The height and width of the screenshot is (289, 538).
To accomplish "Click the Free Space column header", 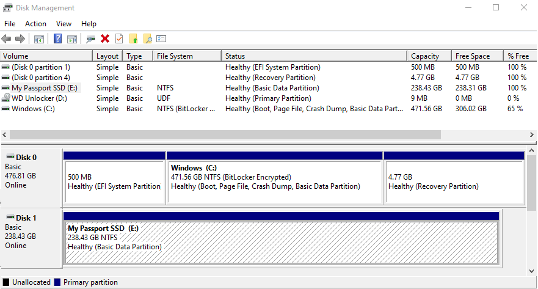I will click(x=473, y=56).
